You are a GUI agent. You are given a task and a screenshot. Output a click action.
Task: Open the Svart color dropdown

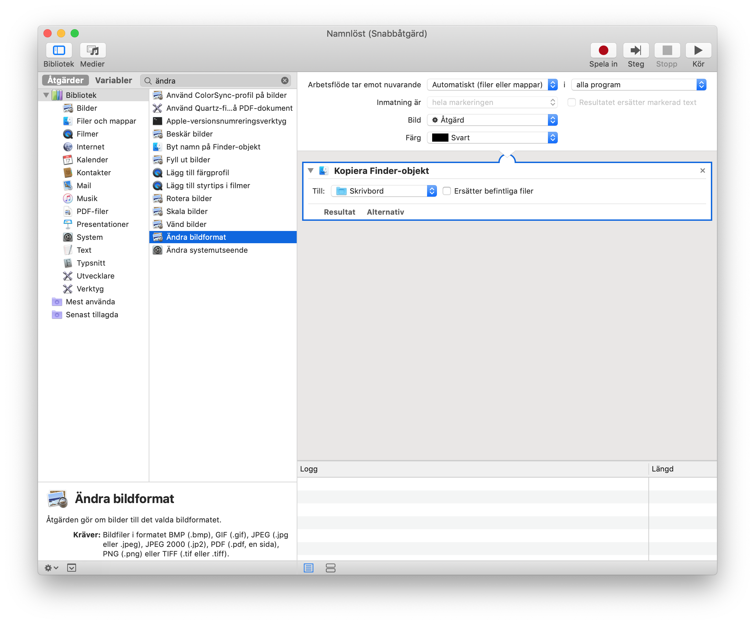(x=492, y=138)
